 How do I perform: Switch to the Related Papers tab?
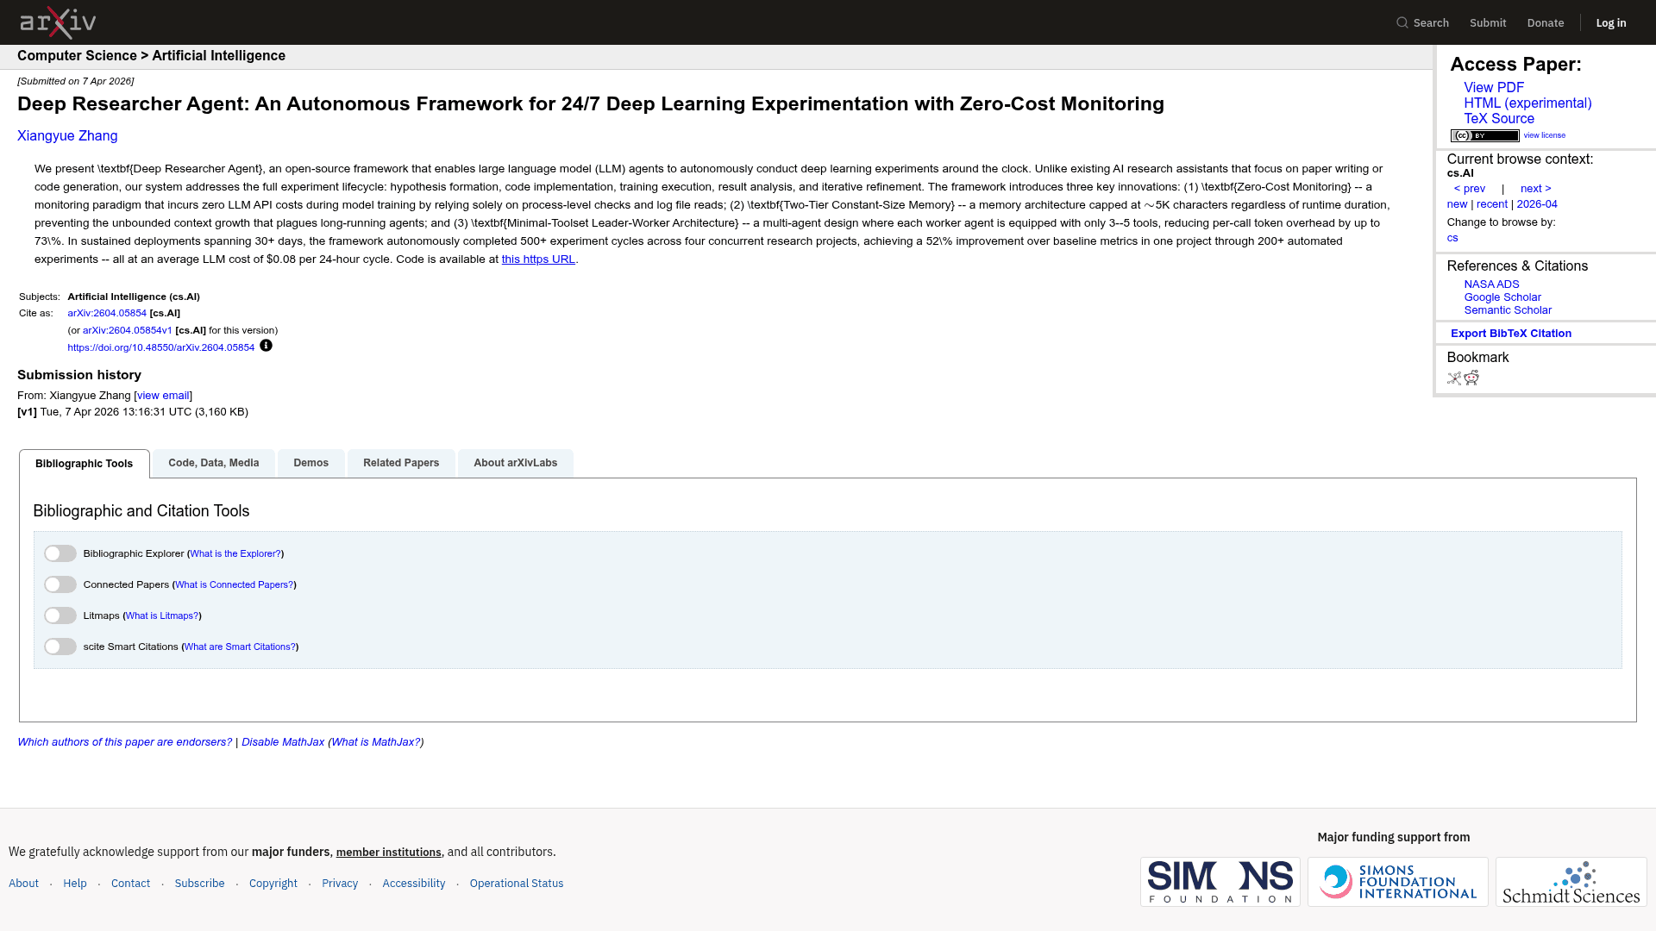(401, 463)
